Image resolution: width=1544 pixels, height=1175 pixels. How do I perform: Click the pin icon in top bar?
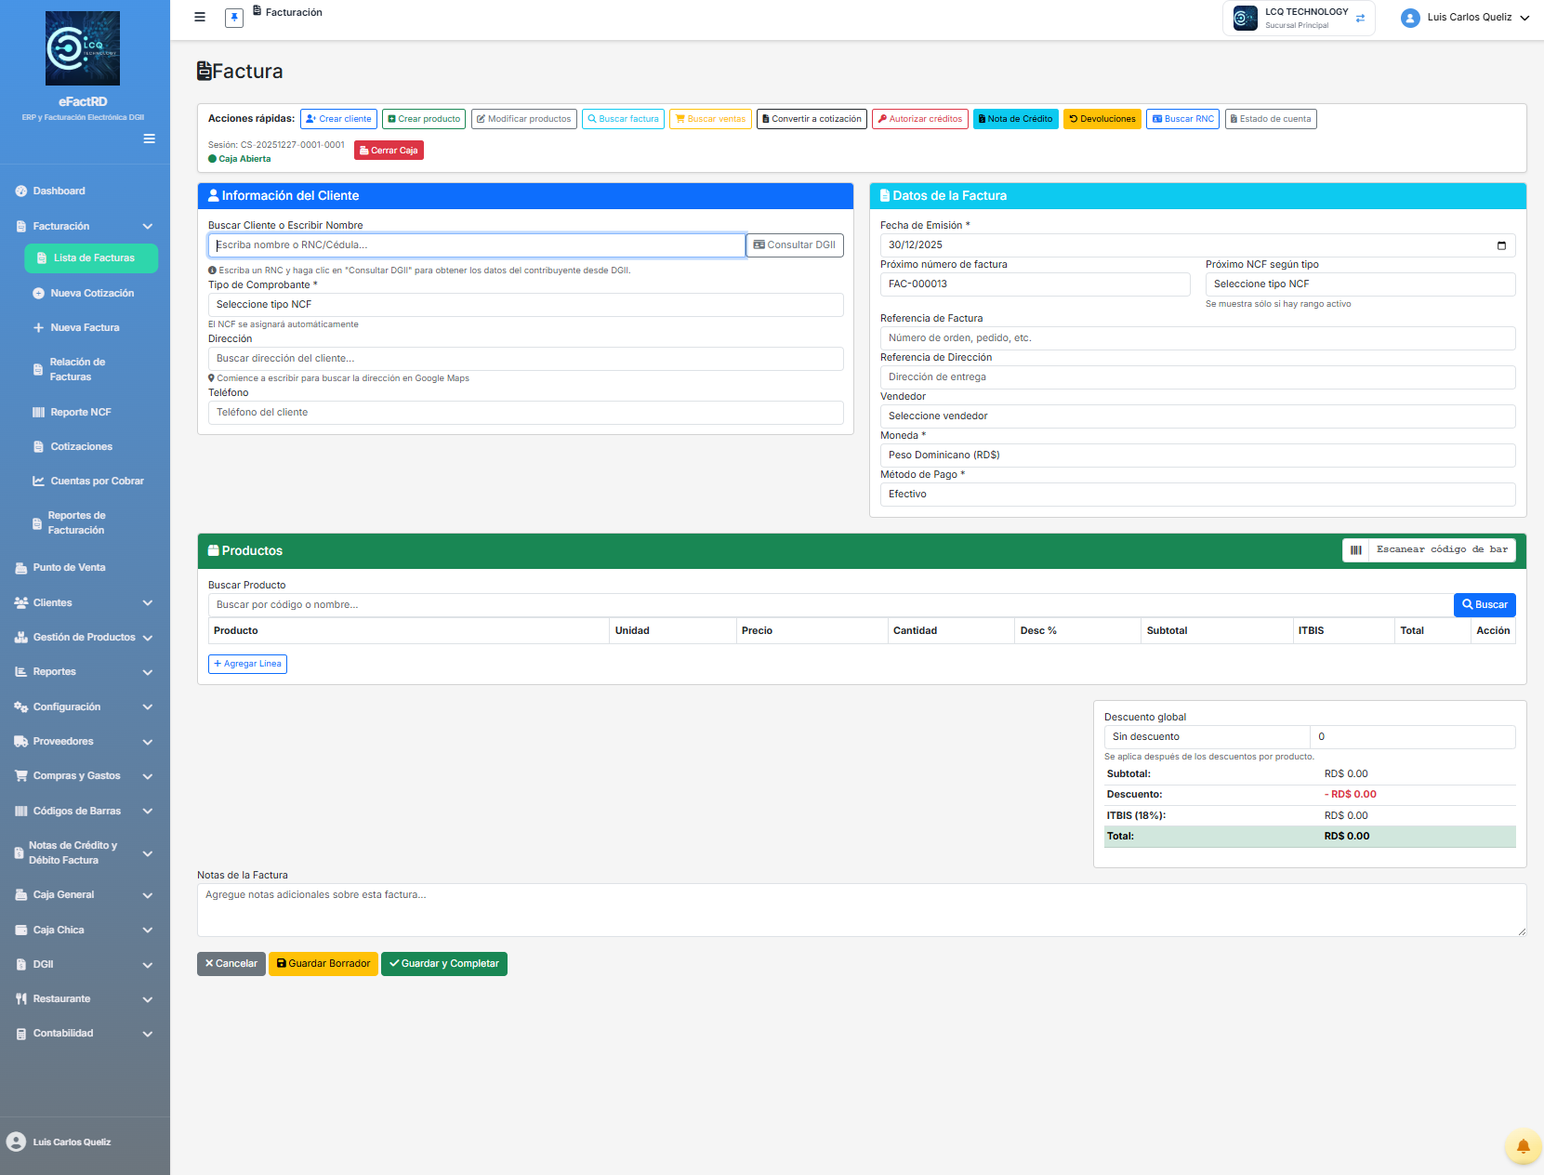click(x=234, y=18)
